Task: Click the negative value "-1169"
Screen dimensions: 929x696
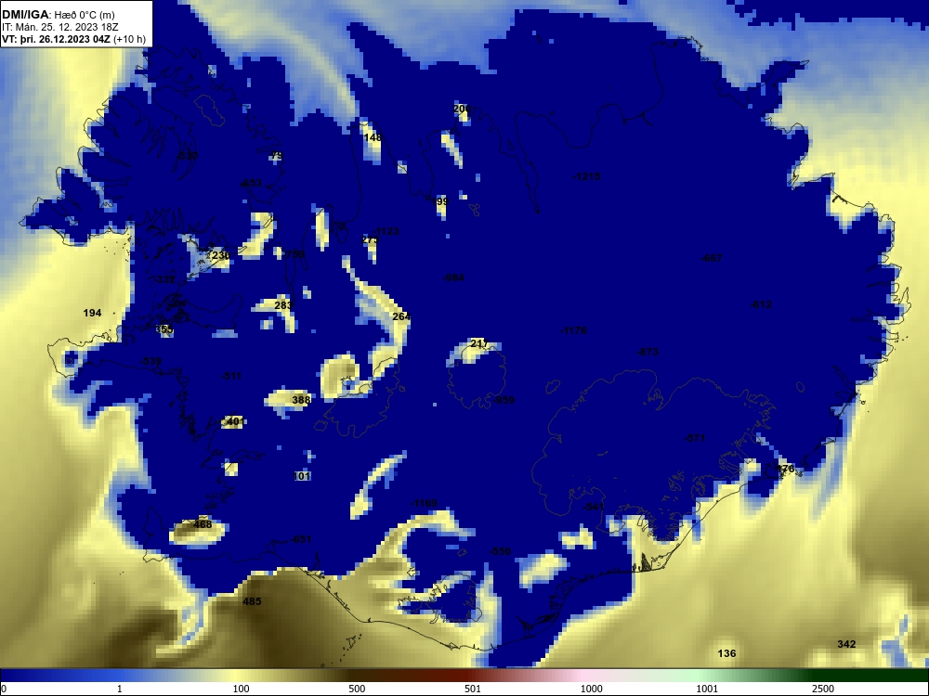Action: click(424, 503)
